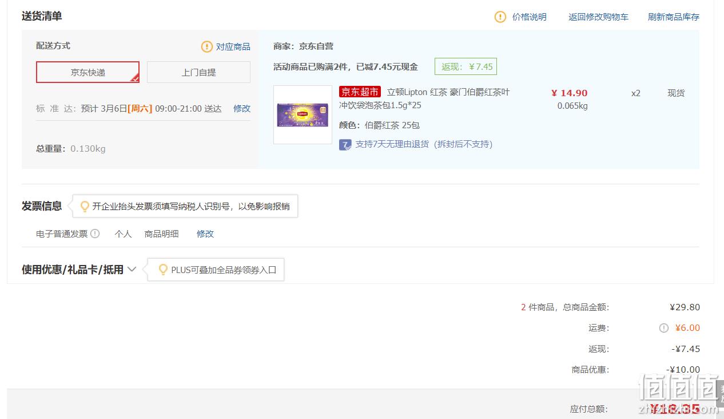Click the shipping fee ¥6.00
The image size is (724, 419).
(687, 328)
